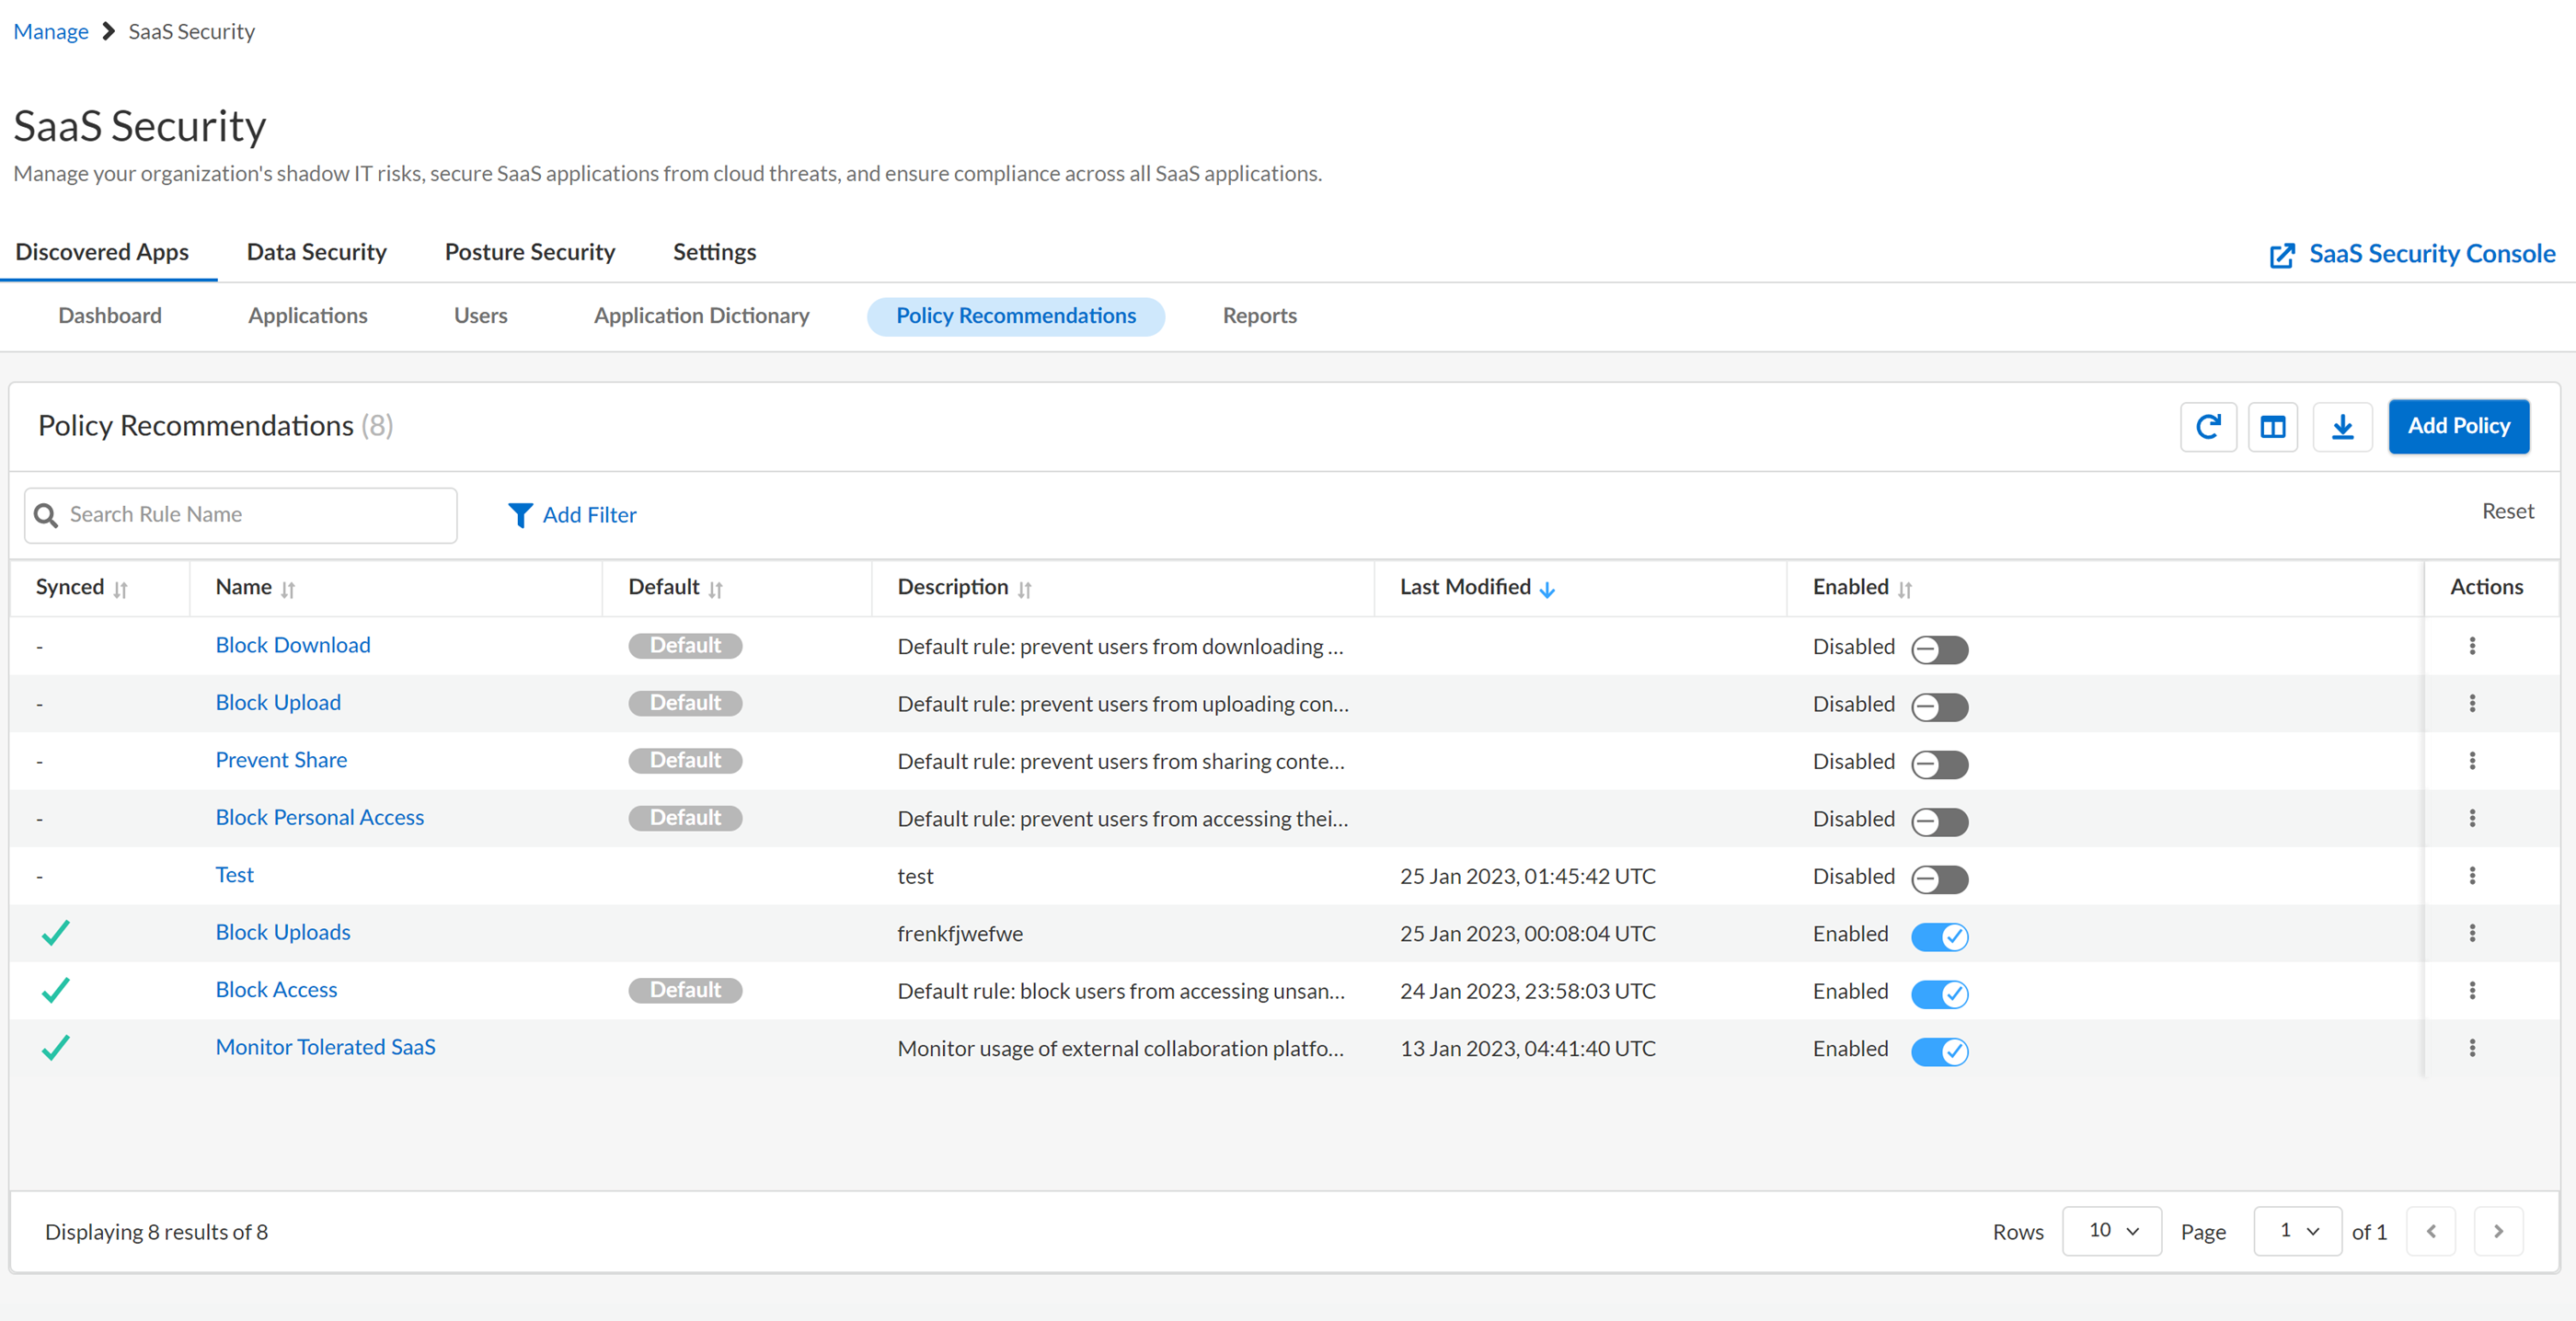Open three-dot actions for Monitor Tolerated SaaS
Screen dimensions: 2576x1321
click(x=2472, y=1048)
